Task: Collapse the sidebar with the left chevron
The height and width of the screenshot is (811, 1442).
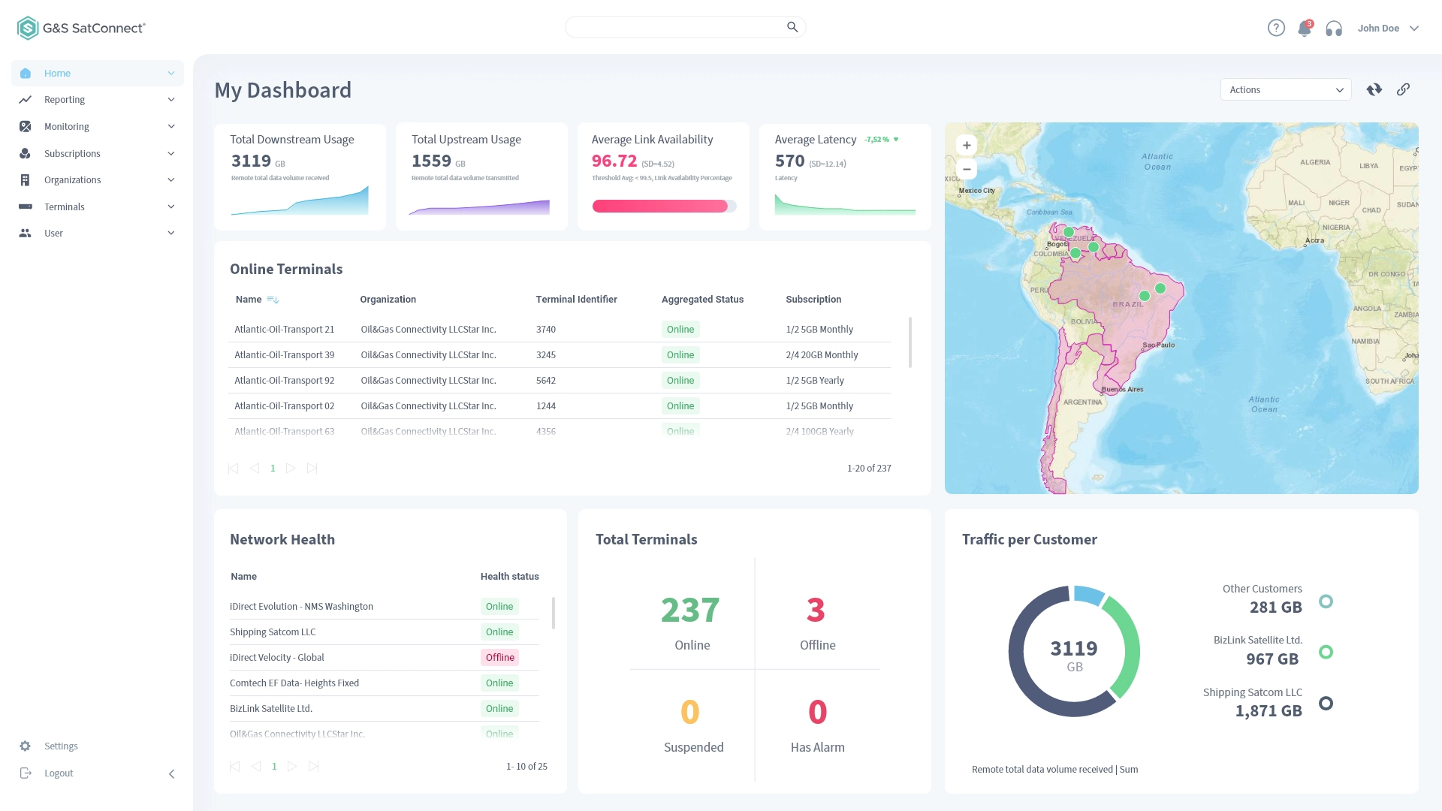Action: (171, 773)
